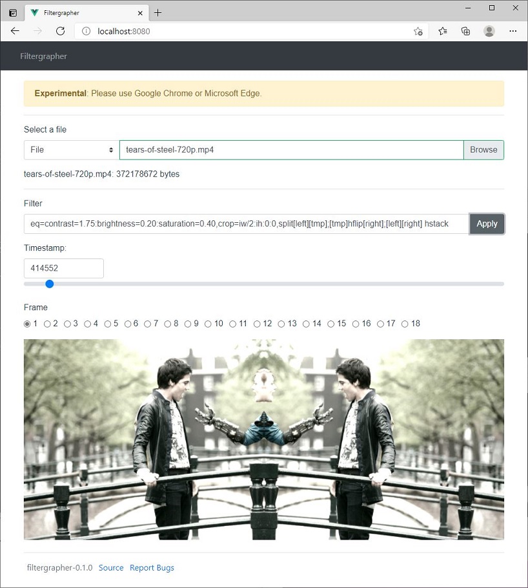
Task: Open the File source dropdown
Action: tap(72, 150)
